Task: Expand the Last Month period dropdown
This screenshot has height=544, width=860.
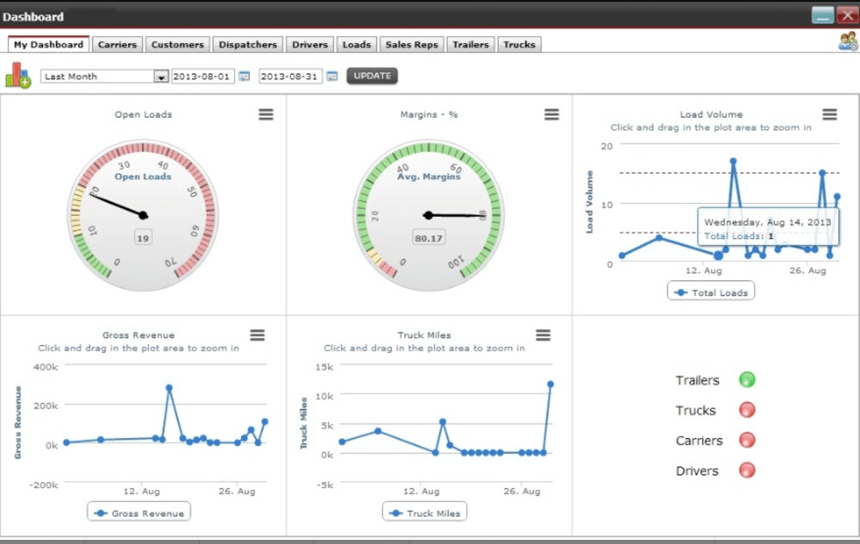Action: click(x=161, y=77)
